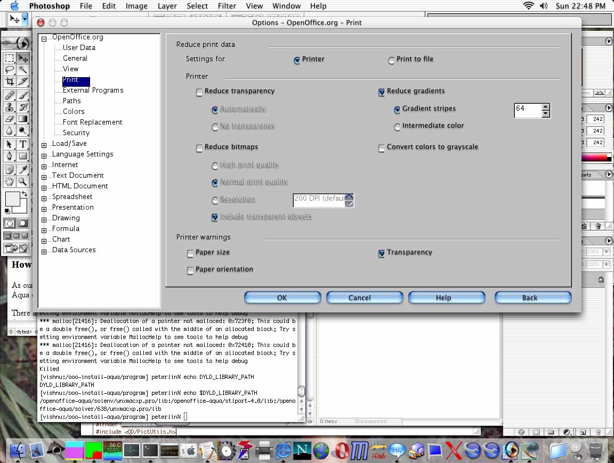The height and width of the screenshot is (463, 614).
Task: Select the Eraser tool
Action: click(10, 119)
